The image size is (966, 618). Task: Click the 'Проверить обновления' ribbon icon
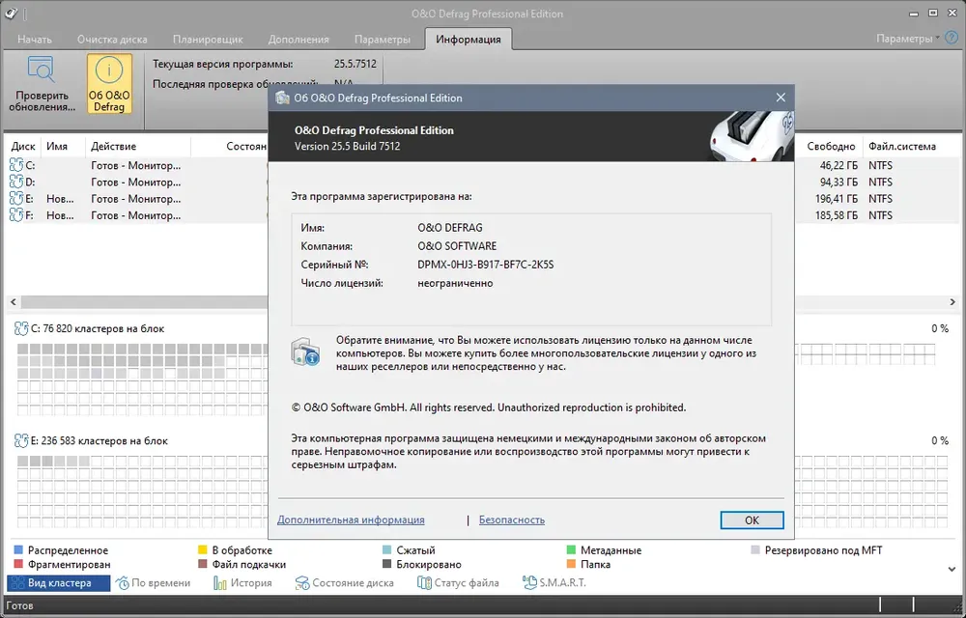tap(42, 70)
